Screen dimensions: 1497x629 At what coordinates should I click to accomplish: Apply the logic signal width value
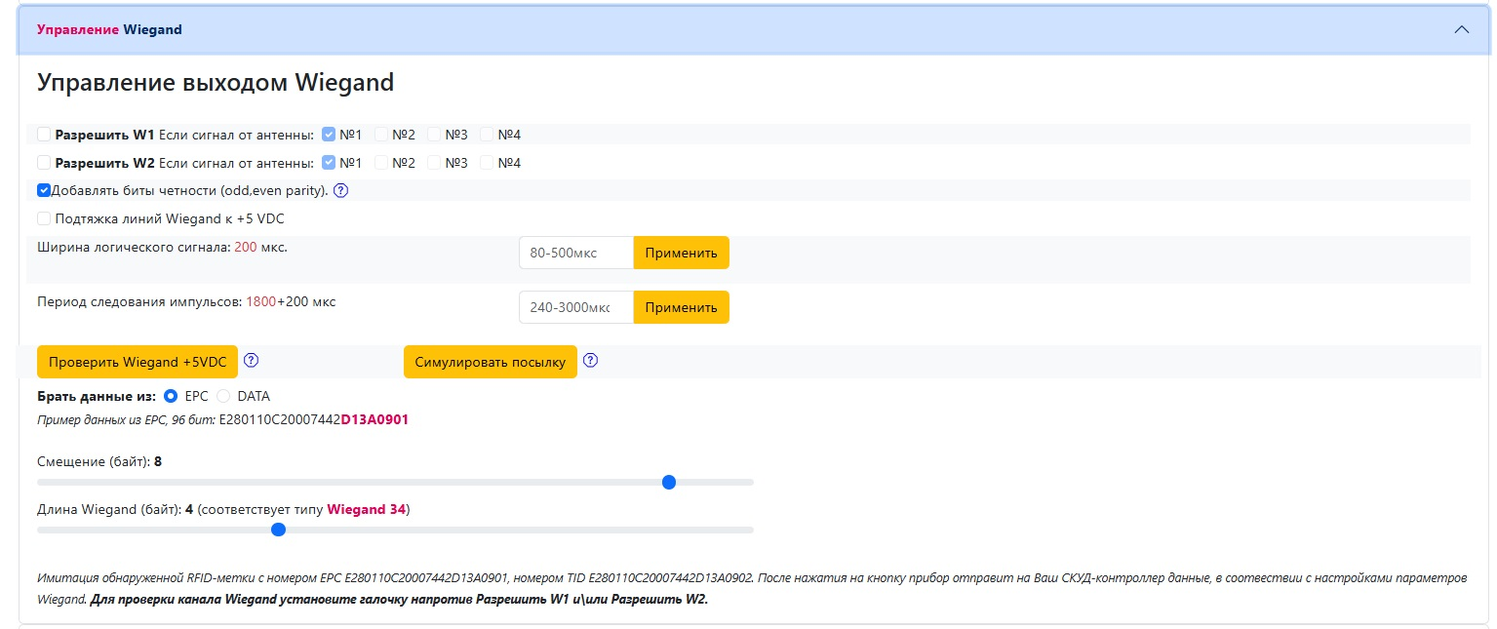[x=681, y=253]
